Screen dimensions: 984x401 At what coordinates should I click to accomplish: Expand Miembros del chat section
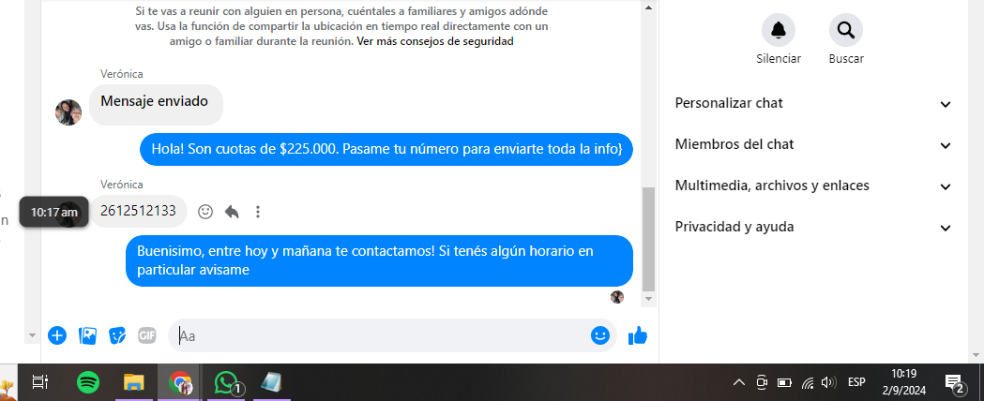[x=812, y=144]
